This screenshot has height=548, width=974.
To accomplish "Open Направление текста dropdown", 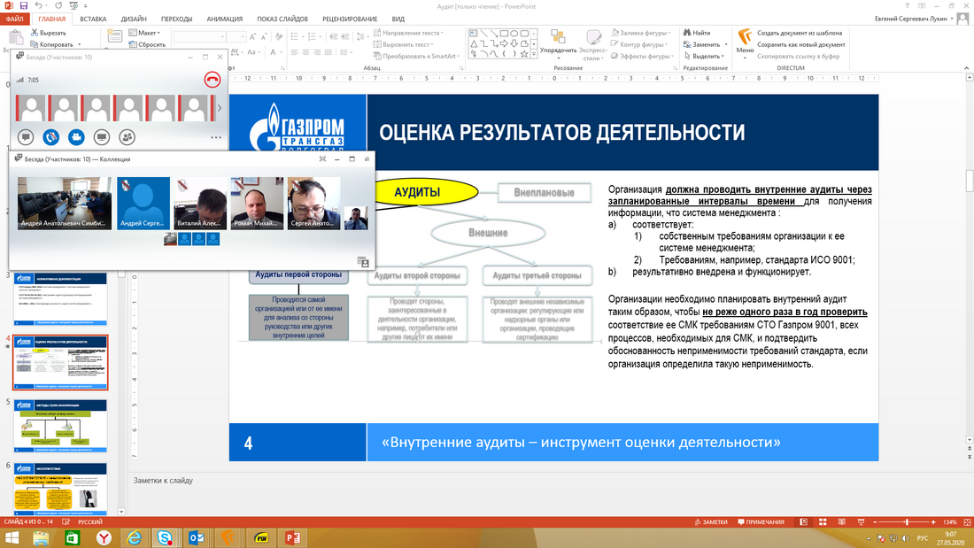I will (407, 33).
